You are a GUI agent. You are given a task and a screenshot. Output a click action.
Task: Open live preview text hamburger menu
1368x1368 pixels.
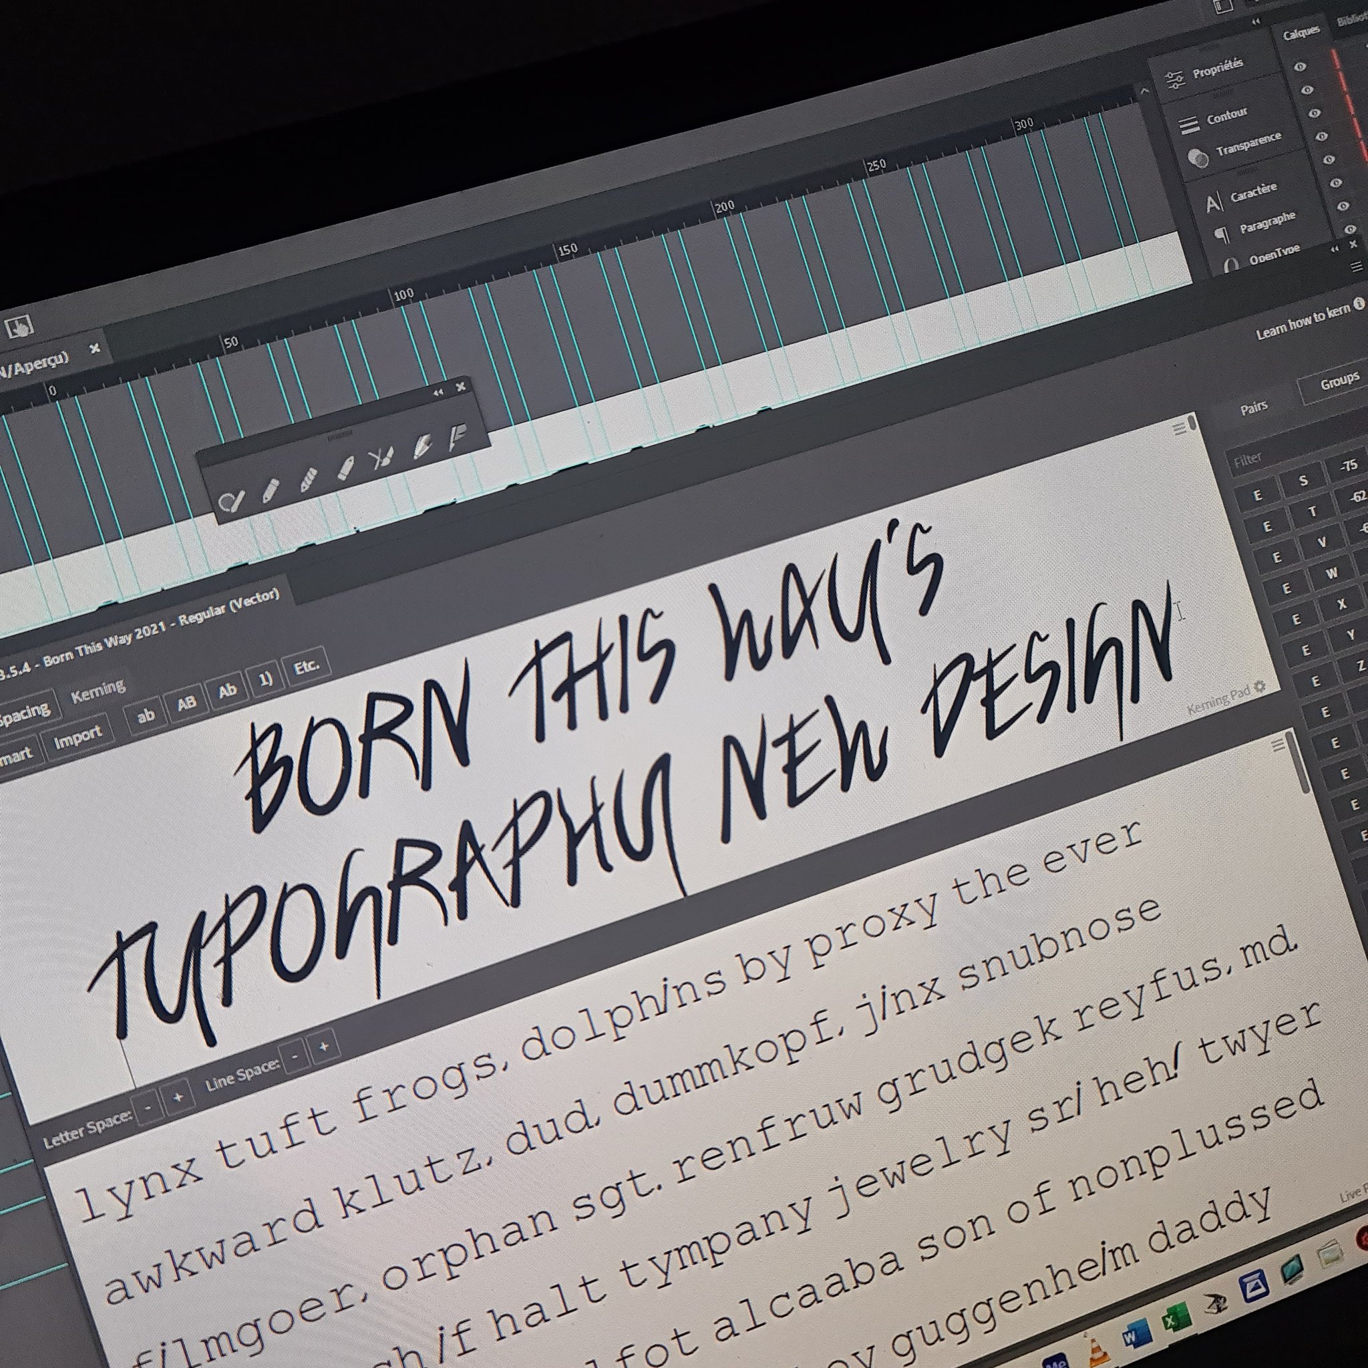(1278, 745)
